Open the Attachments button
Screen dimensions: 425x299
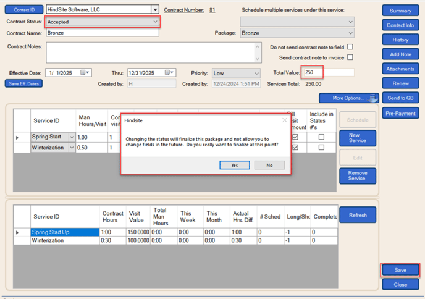tap(400, 69)
